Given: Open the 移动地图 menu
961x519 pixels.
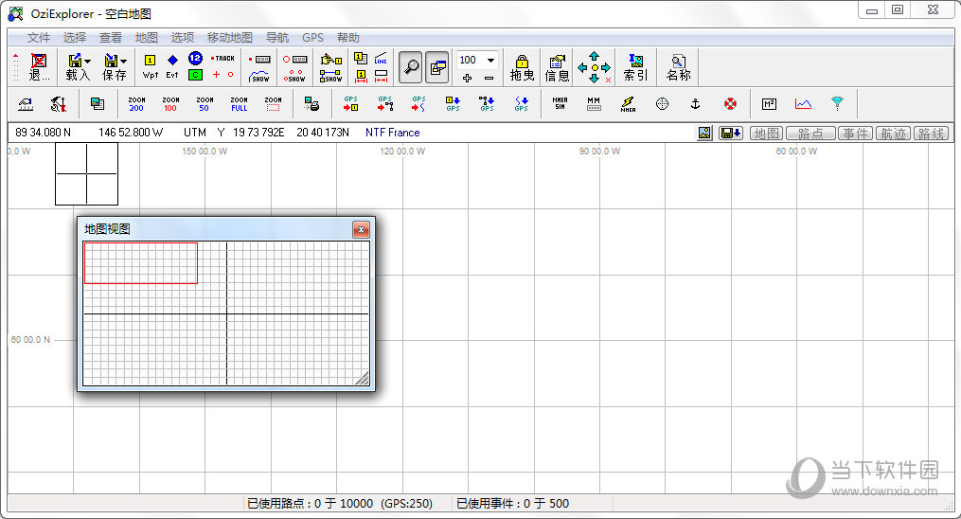Looking at the screenshot, I should point(230,38).
